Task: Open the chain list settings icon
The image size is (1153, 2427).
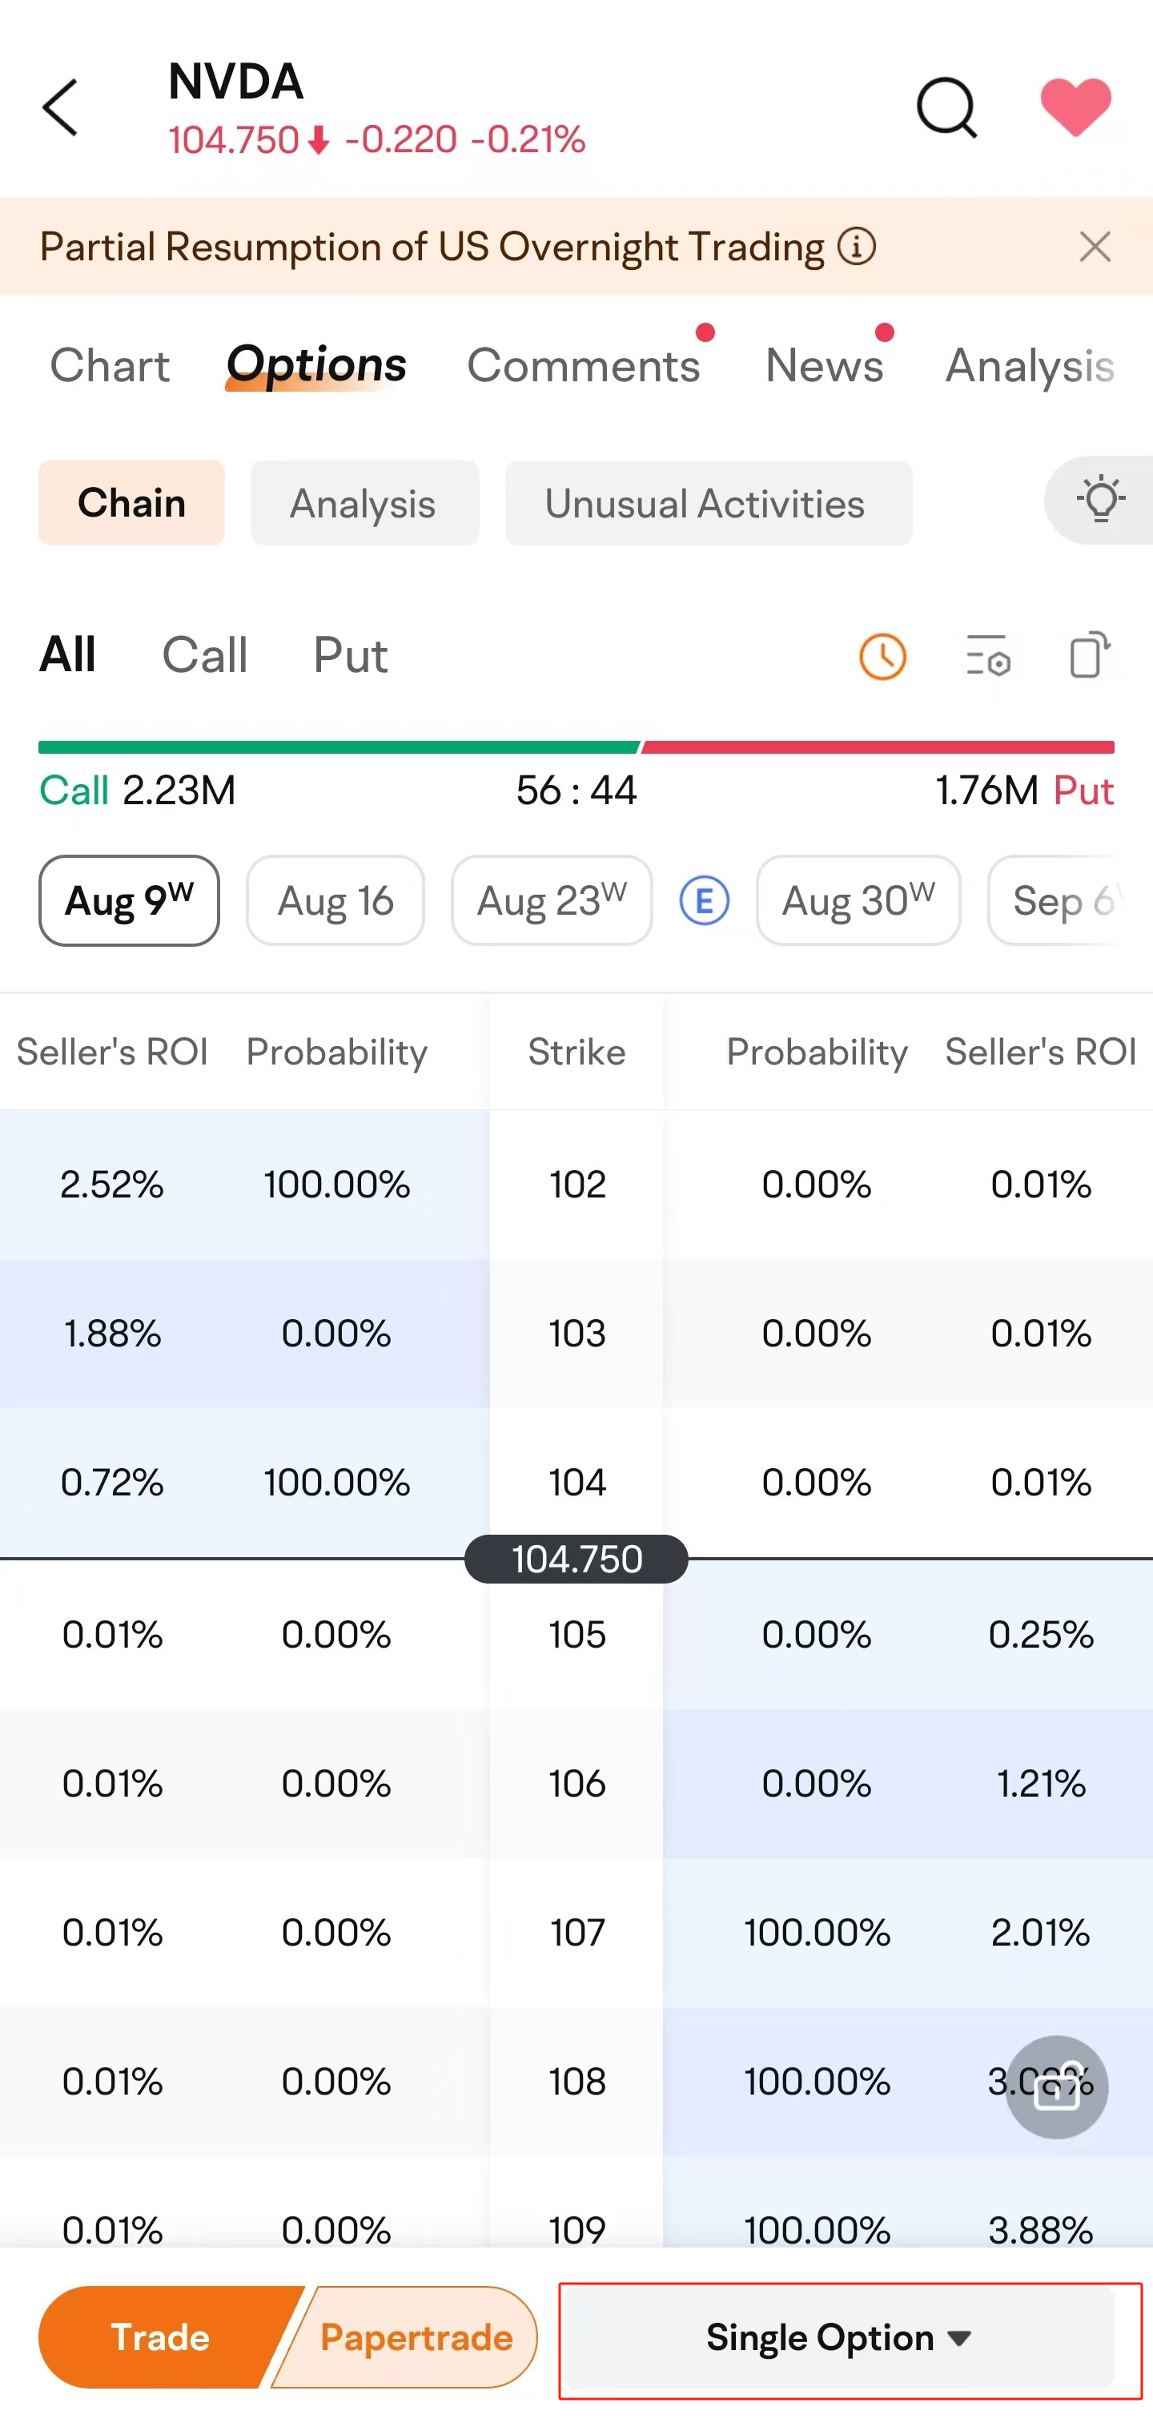Action: tap(988, 656)
